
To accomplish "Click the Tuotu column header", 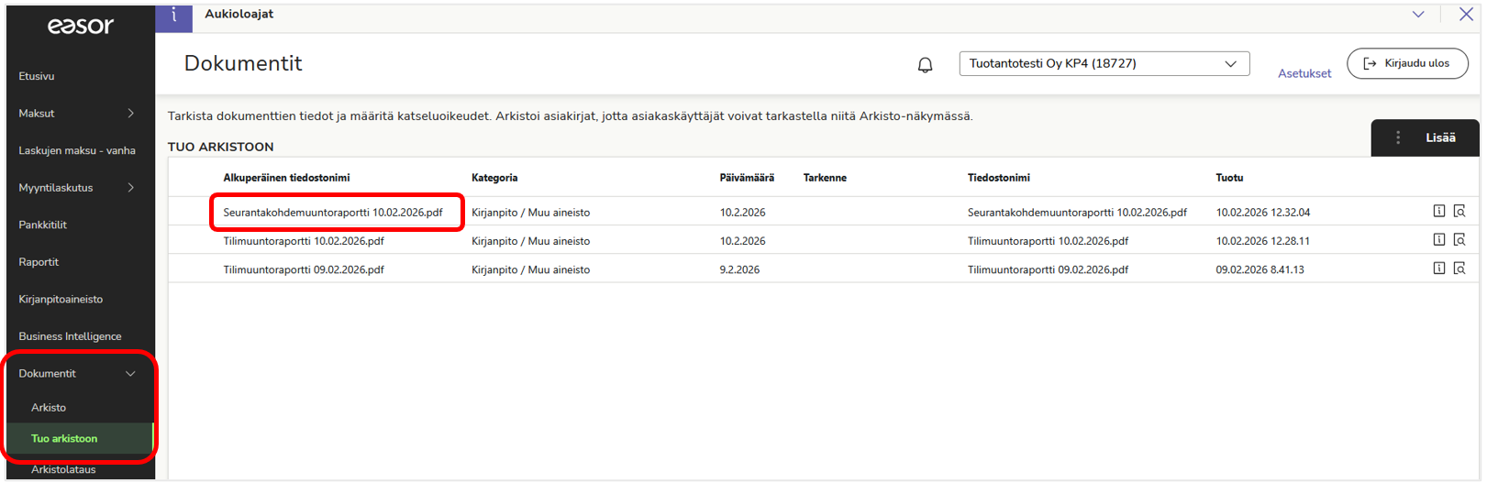I will point(1229,178).
